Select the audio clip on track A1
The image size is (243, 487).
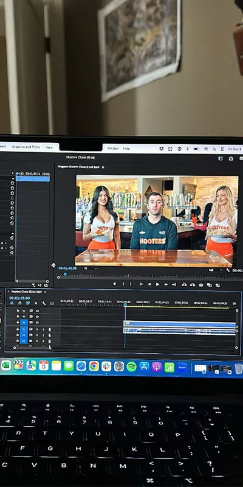tap(180, 331)
